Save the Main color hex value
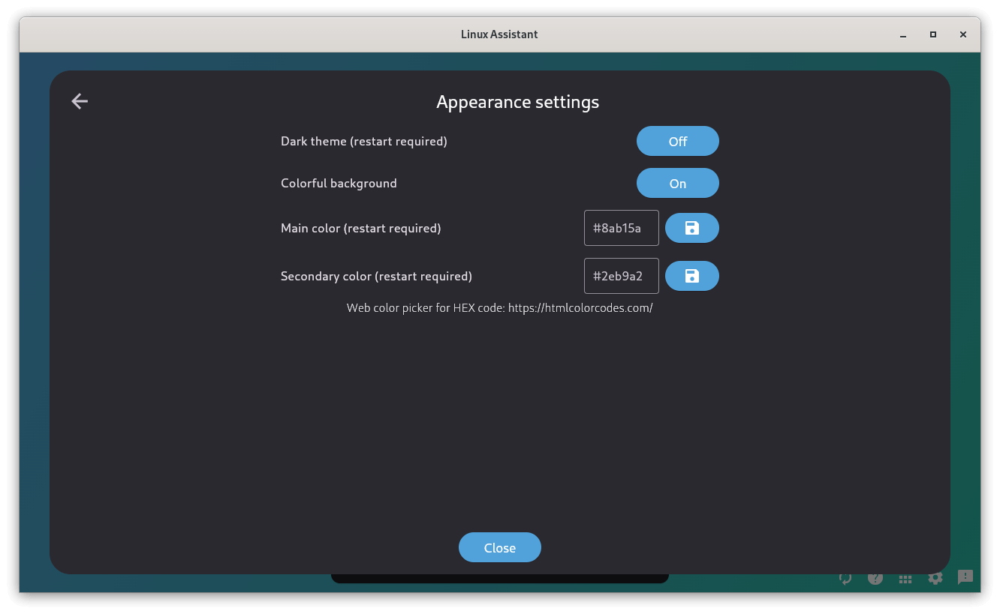This screenshot has width=1000, height=614. point(691,228)
